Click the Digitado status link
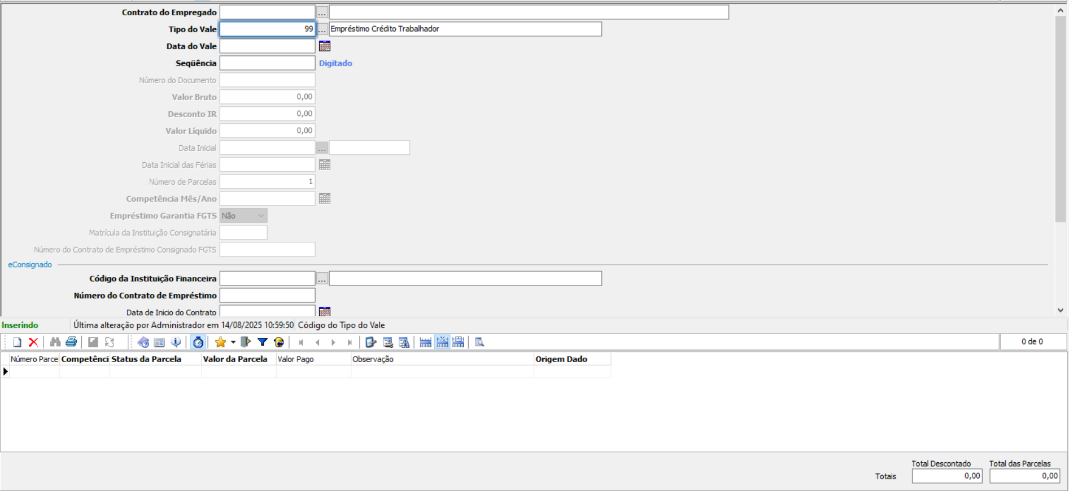Image resolution: width=1069 pixels, height=491 pixels. (335, 63)
